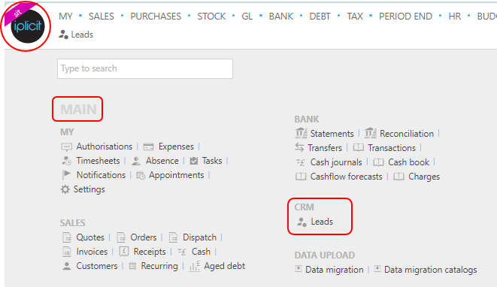Open Authorisations speech-bubble icon
This screenshot has width=497, height=287.
click(66, 147)
